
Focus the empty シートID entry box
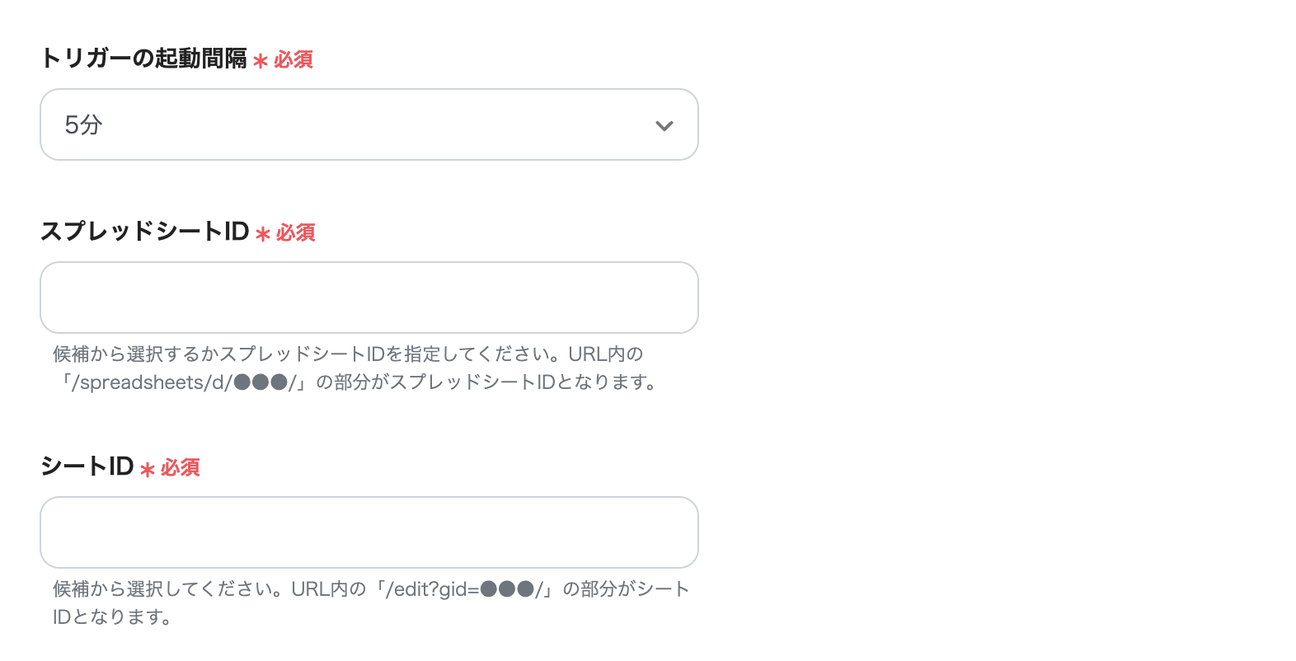tap(368, 532)
